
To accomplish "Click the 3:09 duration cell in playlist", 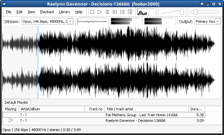I will coord(200,121).
